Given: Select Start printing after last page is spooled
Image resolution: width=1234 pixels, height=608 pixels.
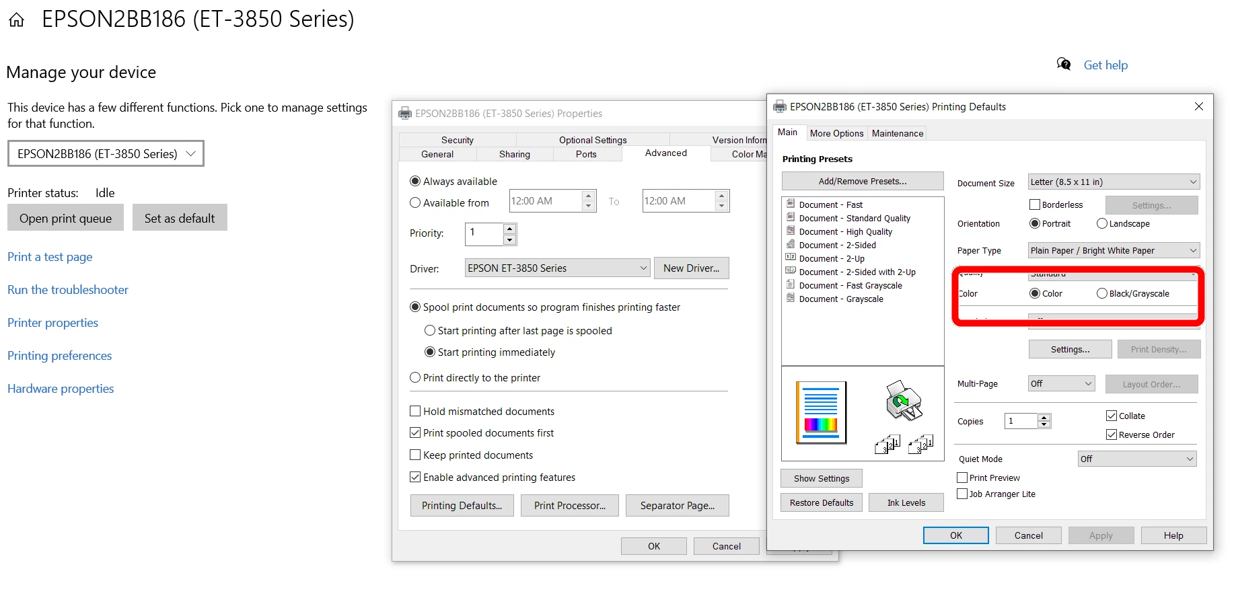Looking at the screenshot, I should coord(430,331).
